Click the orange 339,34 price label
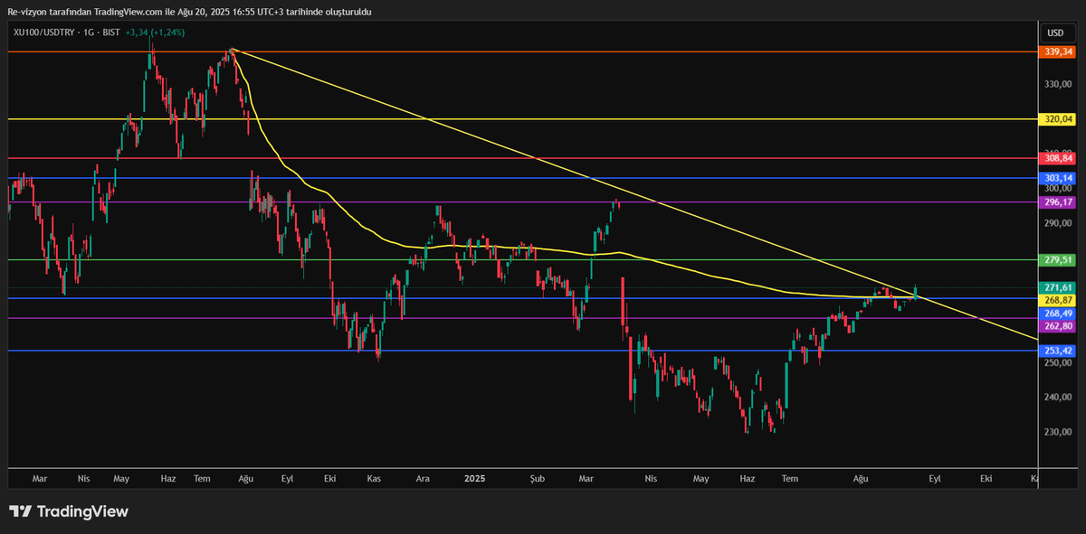1086x534 pixels. click(x=1059, y=52)
